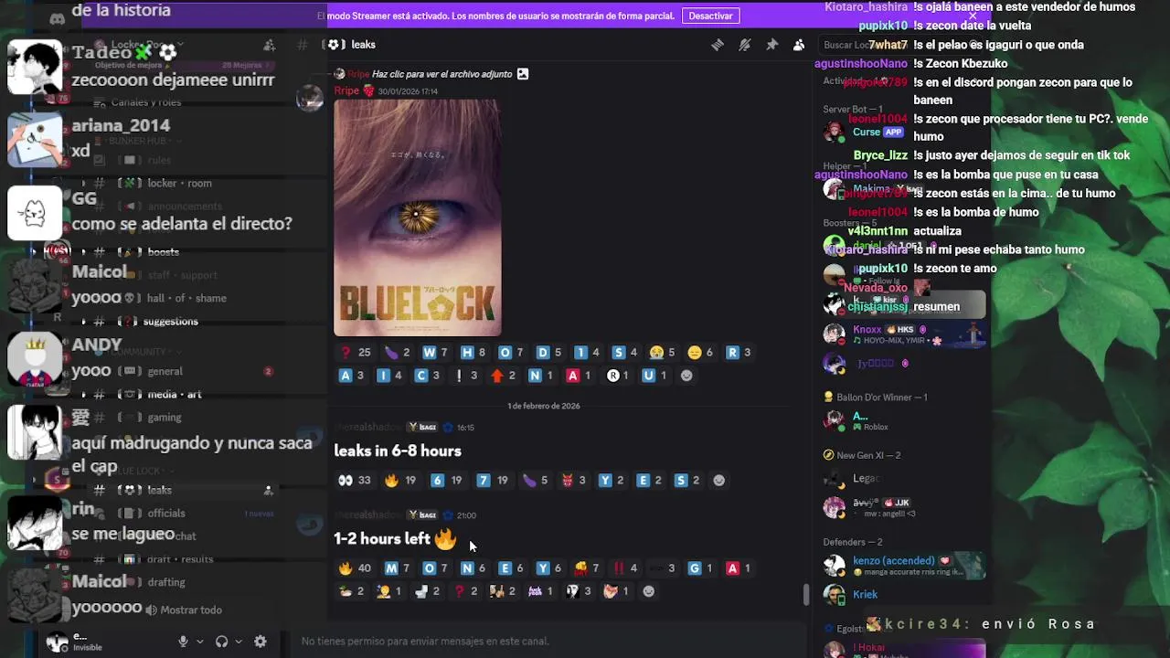Mute microphone in user panel
1170x658 pixels.
tap(183, 642)
